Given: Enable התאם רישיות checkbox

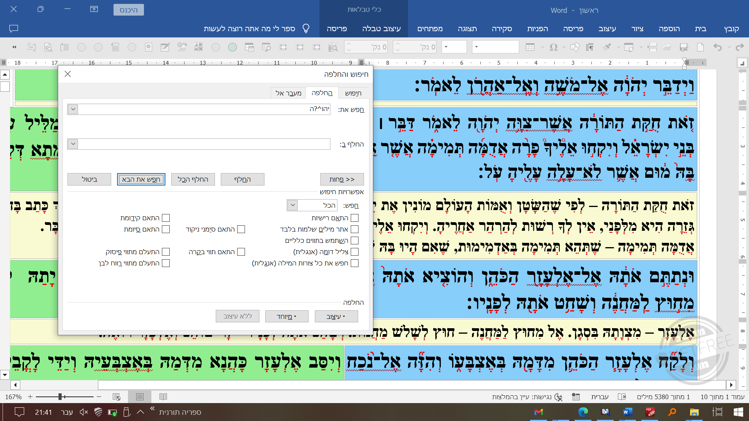Looking at the screenshot, I should coord(355,218).
